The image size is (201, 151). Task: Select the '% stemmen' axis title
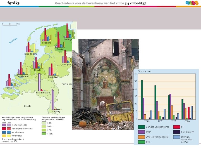pyautogui.click(x=144, y=71)
